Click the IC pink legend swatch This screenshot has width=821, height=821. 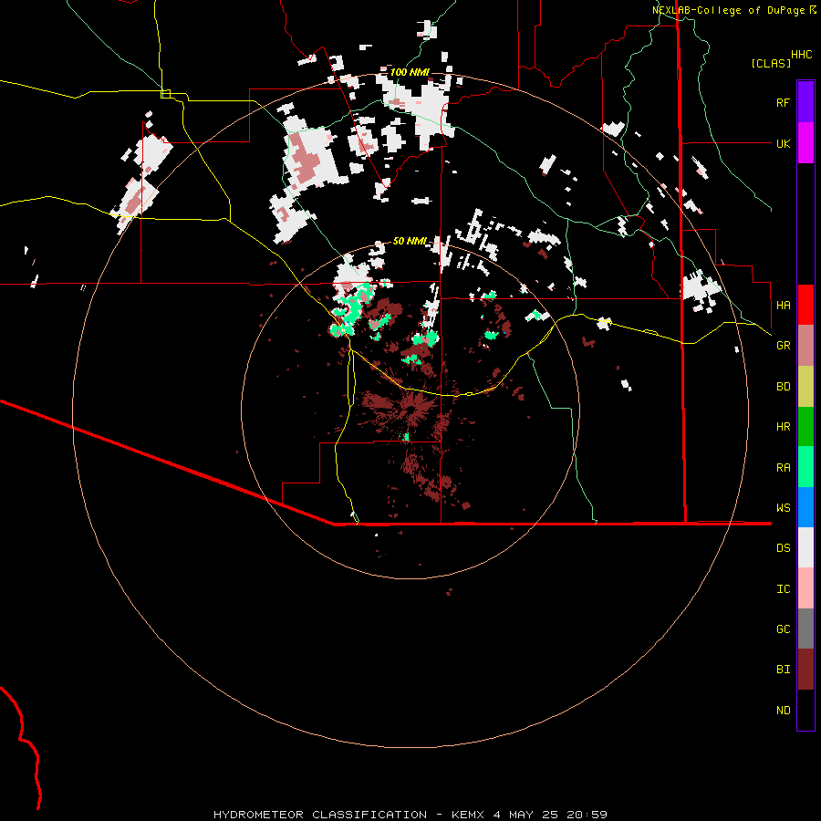(805, 588)
